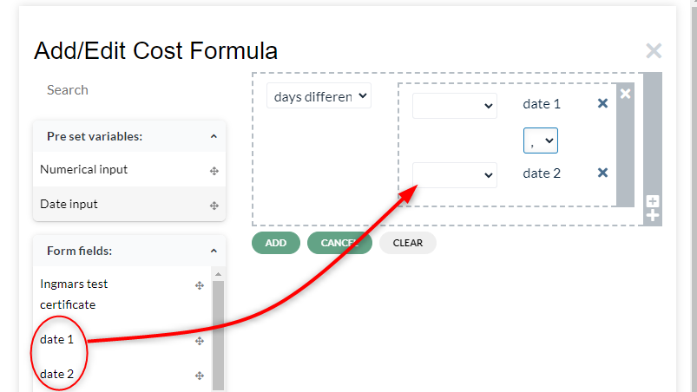Click the CLEAR button
The width and height of the screenshot is (697, 392).
coord(408,243)
